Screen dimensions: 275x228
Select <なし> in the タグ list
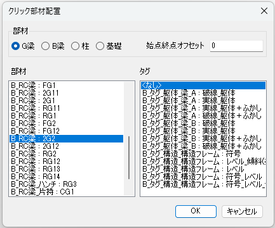coord(203,85)
